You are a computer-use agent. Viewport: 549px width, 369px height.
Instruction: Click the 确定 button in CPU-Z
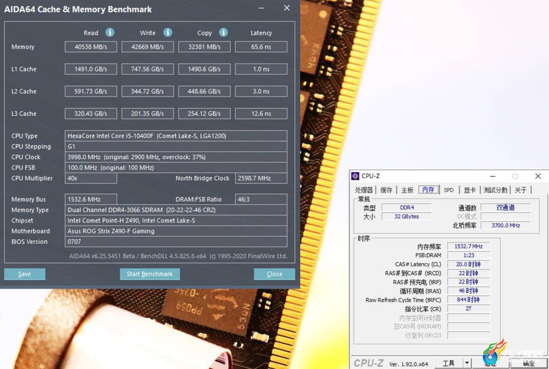click(x=529, y=363)
